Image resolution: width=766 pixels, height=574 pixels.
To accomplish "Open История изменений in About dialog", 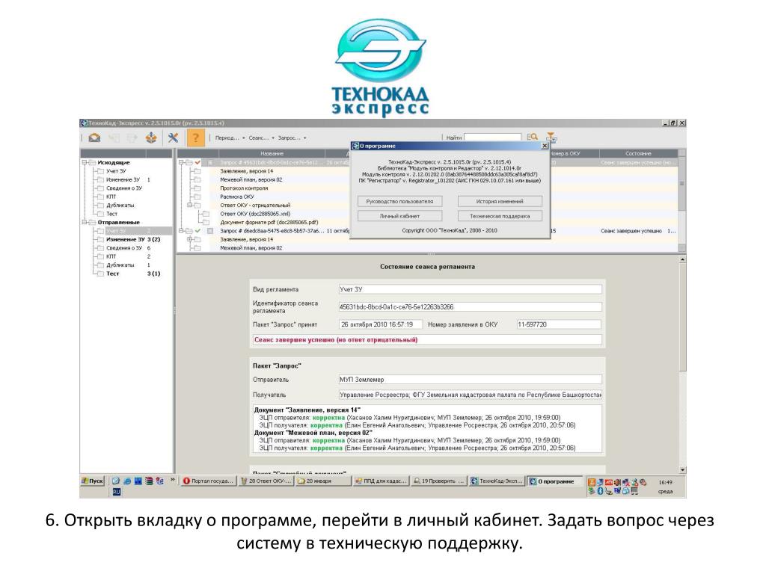I will 500,201.
